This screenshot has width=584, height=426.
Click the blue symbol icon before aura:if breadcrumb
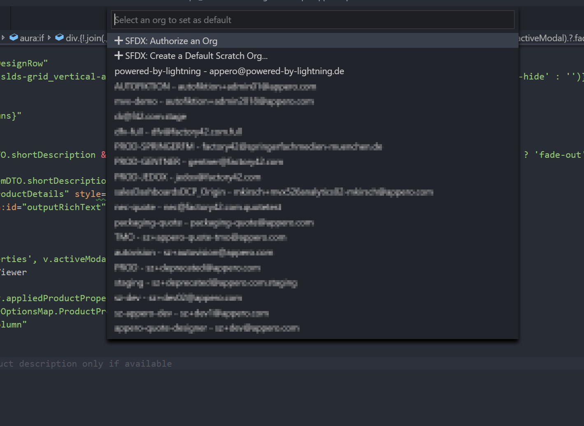tap(14, 37)
